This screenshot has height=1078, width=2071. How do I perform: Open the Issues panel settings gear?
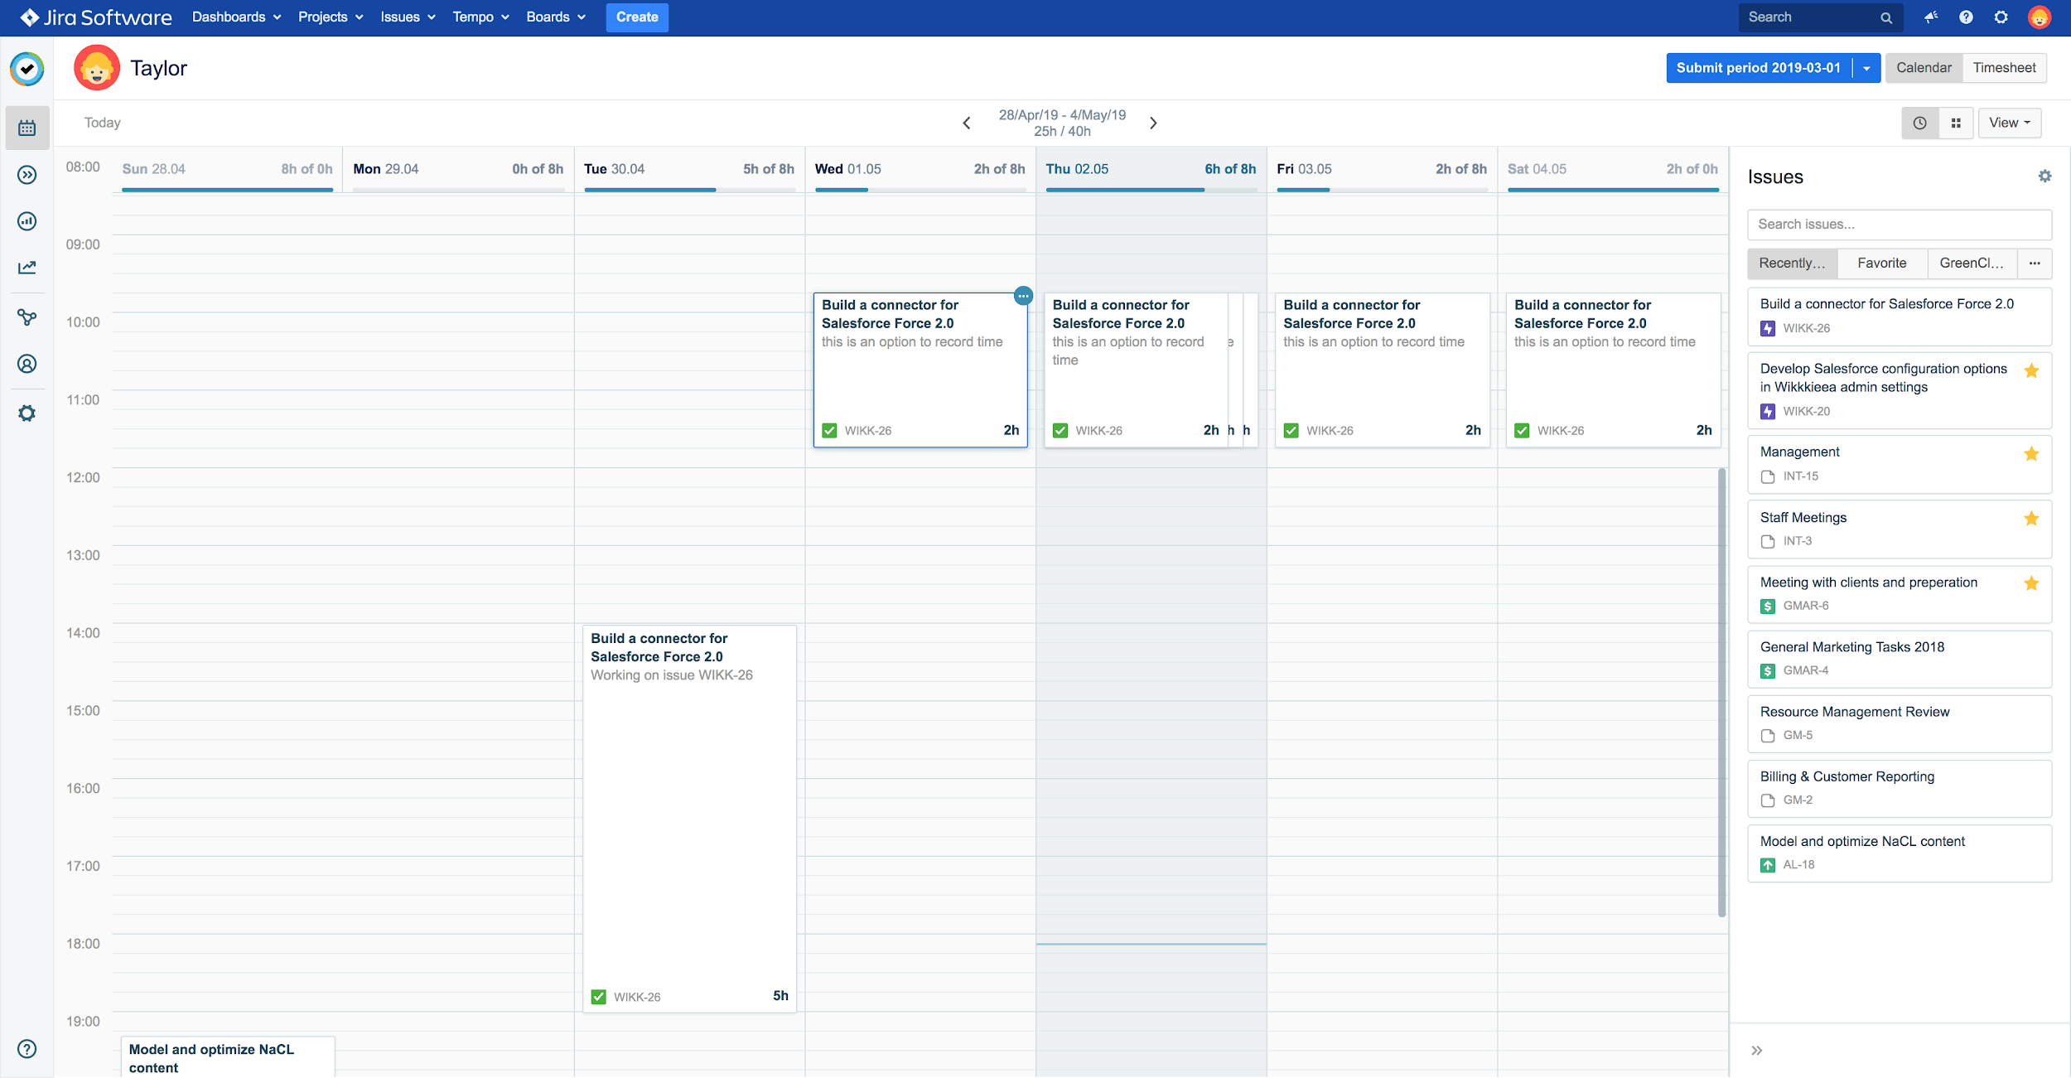click(x=2044, y=176)
